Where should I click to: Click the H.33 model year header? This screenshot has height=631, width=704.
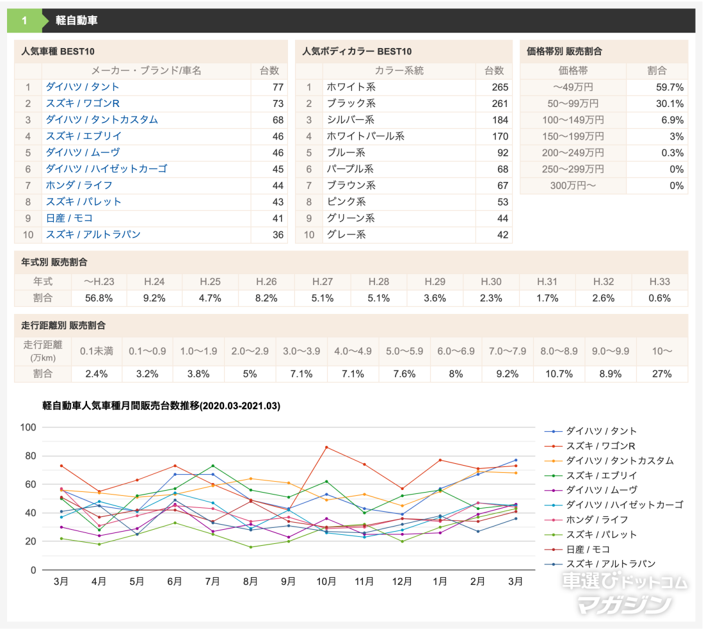click(660, 282)
